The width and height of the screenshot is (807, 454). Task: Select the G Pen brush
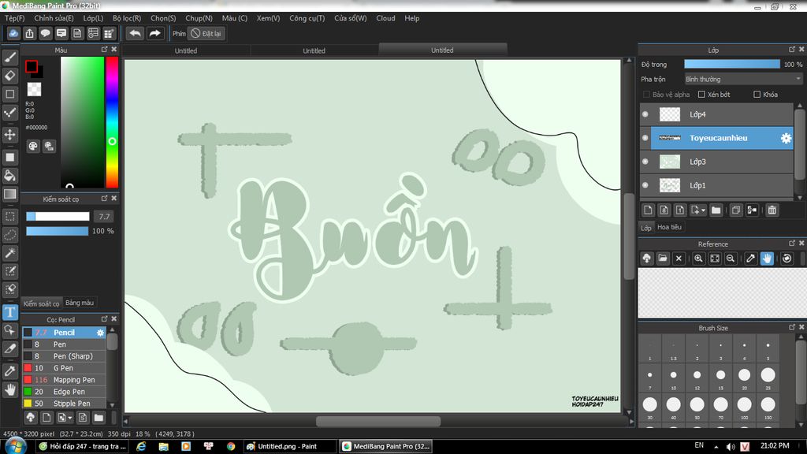(64, 368)
